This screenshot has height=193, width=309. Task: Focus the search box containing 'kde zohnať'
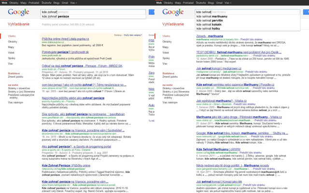click(93, 12)
